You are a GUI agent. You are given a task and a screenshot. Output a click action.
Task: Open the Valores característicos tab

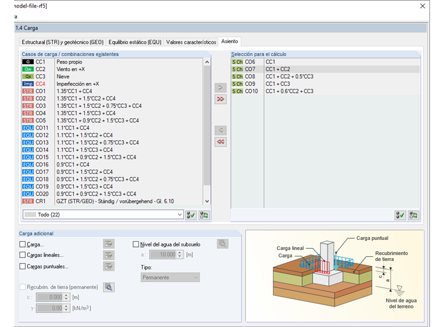coord(191,42)
